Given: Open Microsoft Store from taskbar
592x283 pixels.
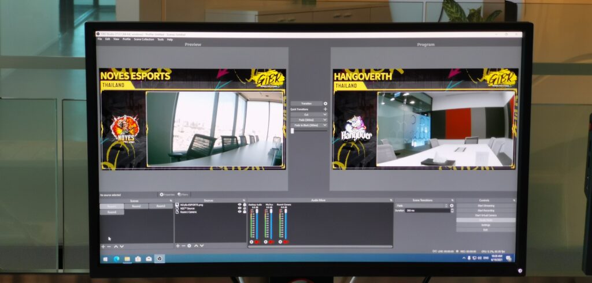Looking at the screenshot, I should 138,259.
